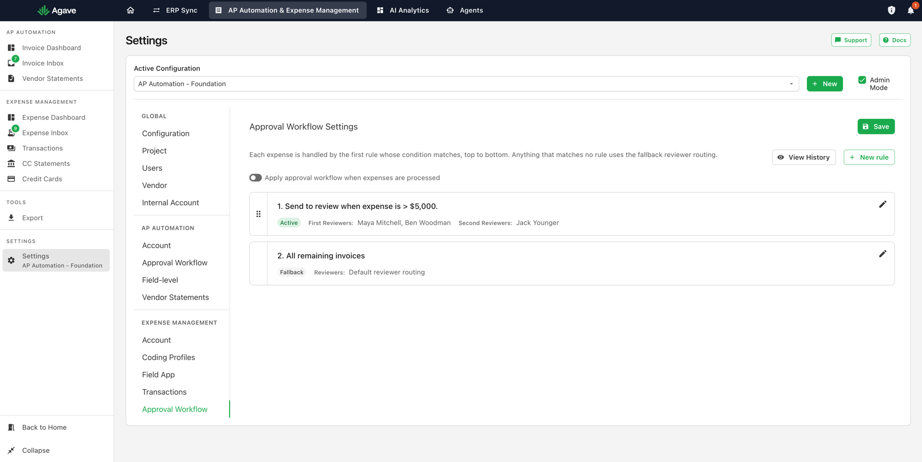922x462 pixels.
Task: Click the Fallback badge on rule 2
Action: pos(292,272)
